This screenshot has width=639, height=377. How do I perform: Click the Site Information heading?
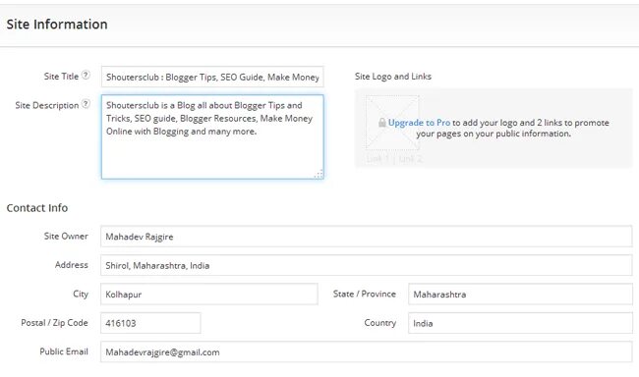pyautogui.click(x=57, y=25)
